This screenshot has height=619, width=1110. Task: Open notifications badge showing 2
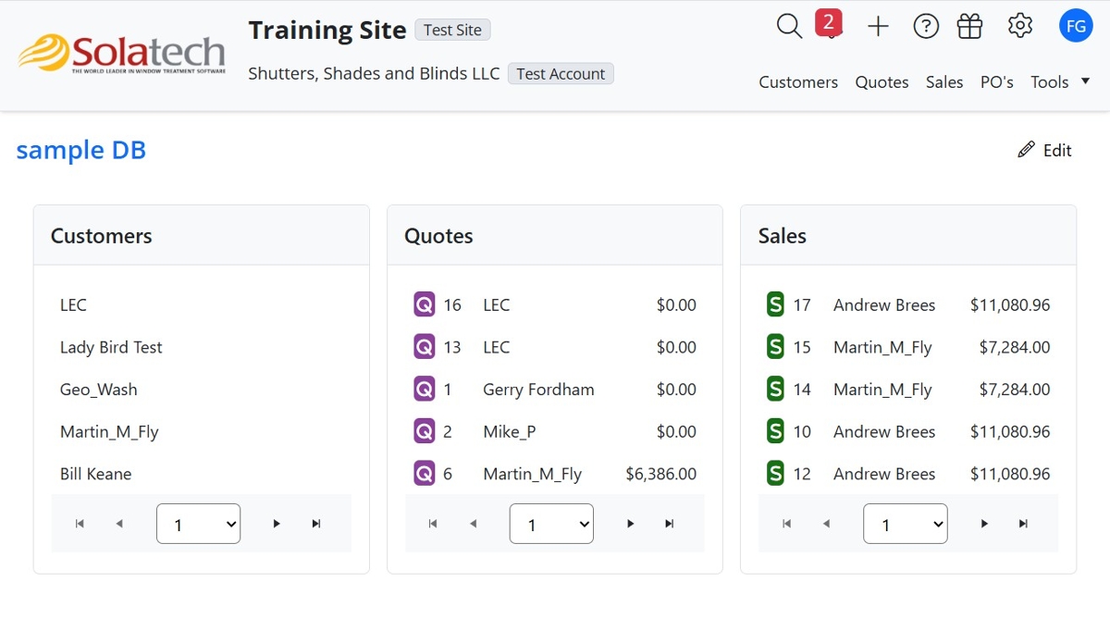click(x=829, y=24)
